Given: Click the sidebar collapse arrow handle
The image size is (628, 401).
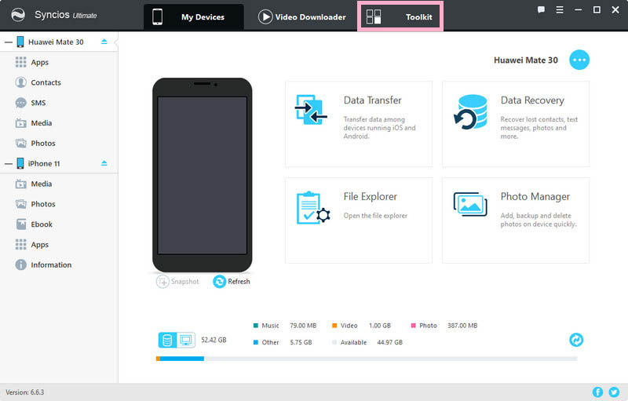Looking at the screenshot, I should (x=116, y=42).
